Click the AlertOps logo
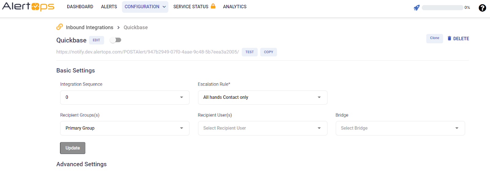This screenshot has height=171, width=490. tap(28, 6)
